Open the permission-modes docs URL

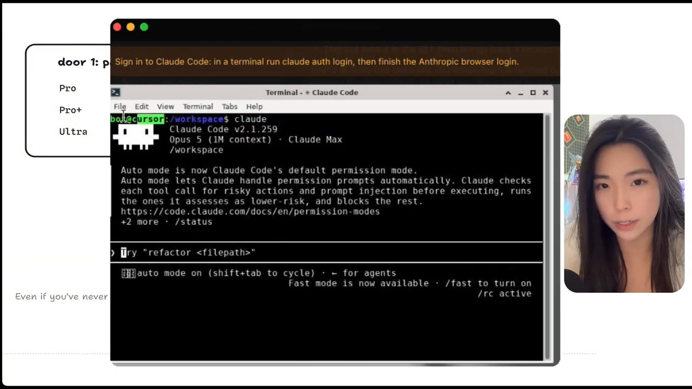[250, 211]
